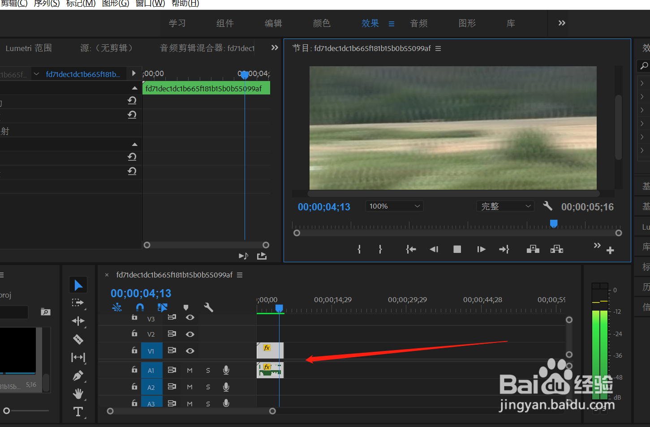Reset the first effect parameter
This screenshot has width=650, height=427.
click(x=132, y=100)
